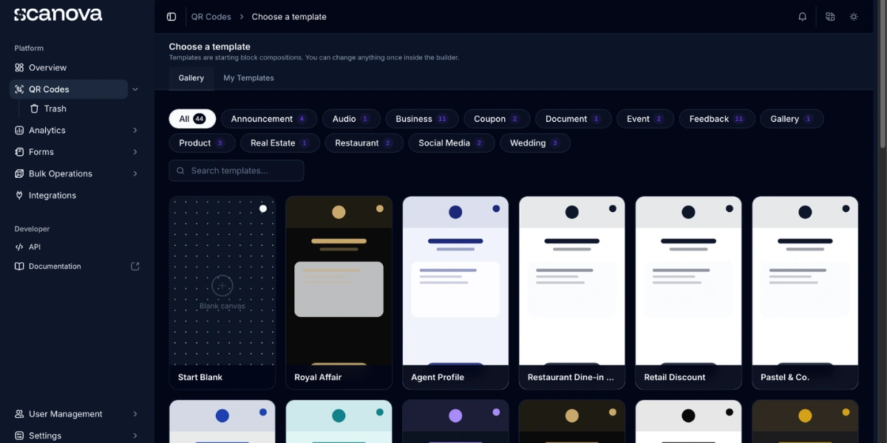Open QR Codes breadcrumb link

[x=211, y=16]
